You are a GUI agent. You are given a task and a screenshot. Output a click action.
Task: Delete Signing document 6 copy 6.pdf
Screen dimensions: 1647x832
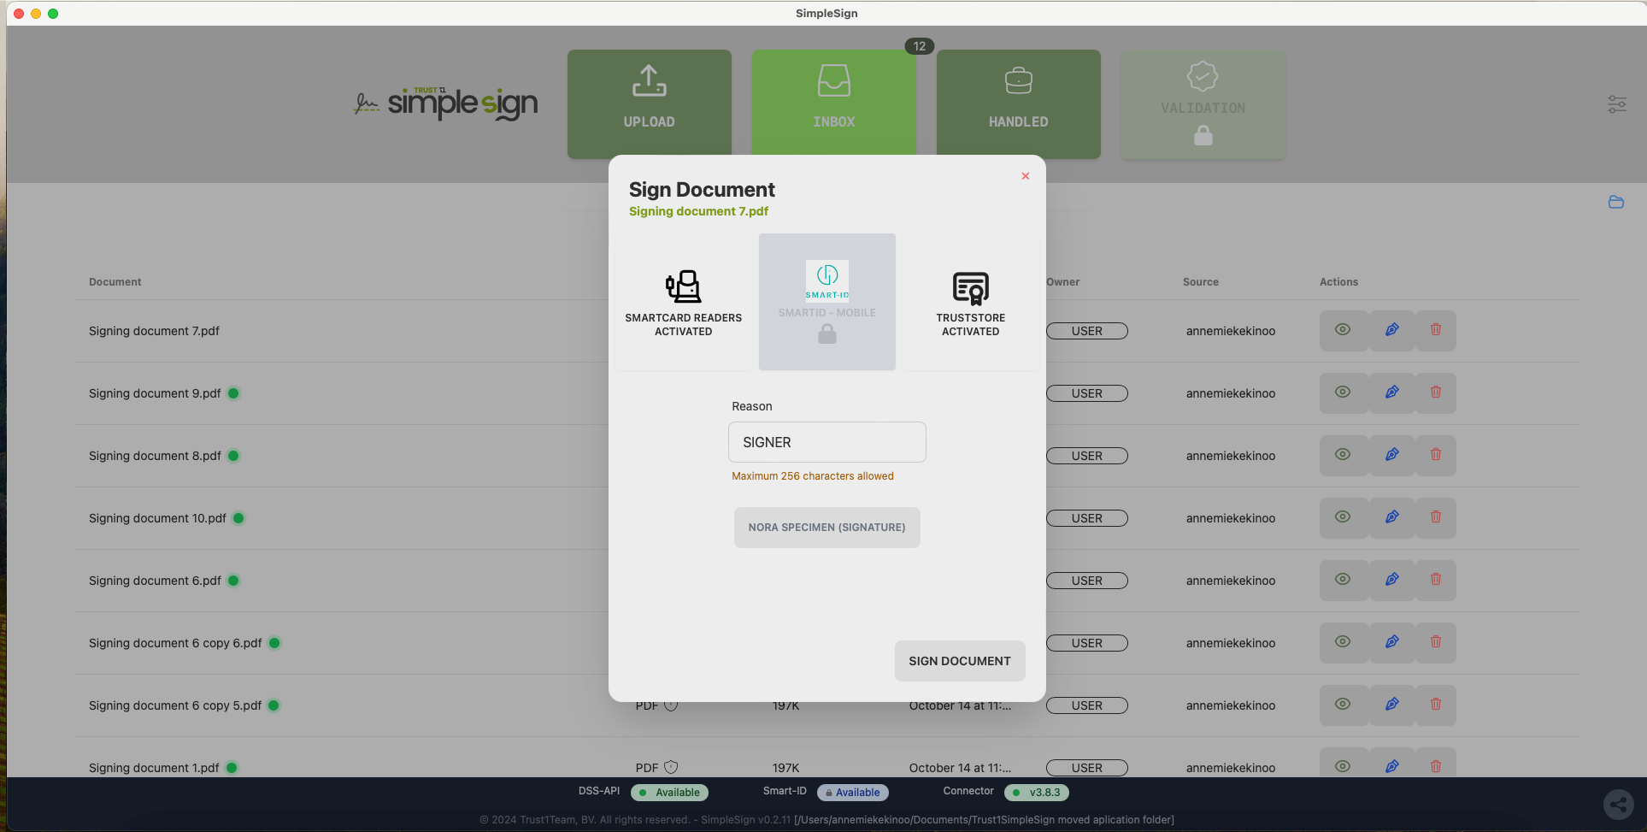tap(1436, 642)
